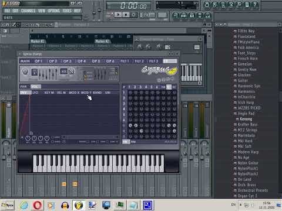Image resolution: width=282 pixels, height=211 pixels.
Task: Open the OPTIONS menu
Action: click(x=54, y=11)
